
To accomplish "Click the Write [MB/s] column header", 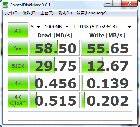I will click(107, 35).
